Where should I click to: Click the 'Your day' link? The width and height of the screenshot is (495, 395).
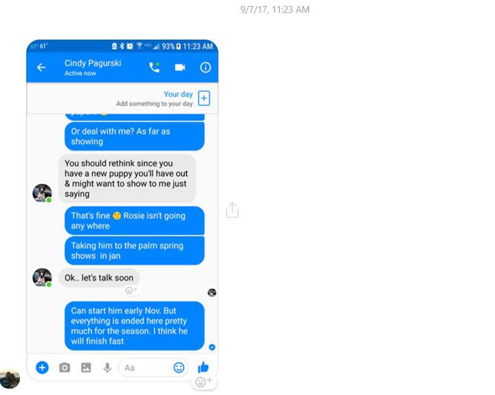click(178, 94)
